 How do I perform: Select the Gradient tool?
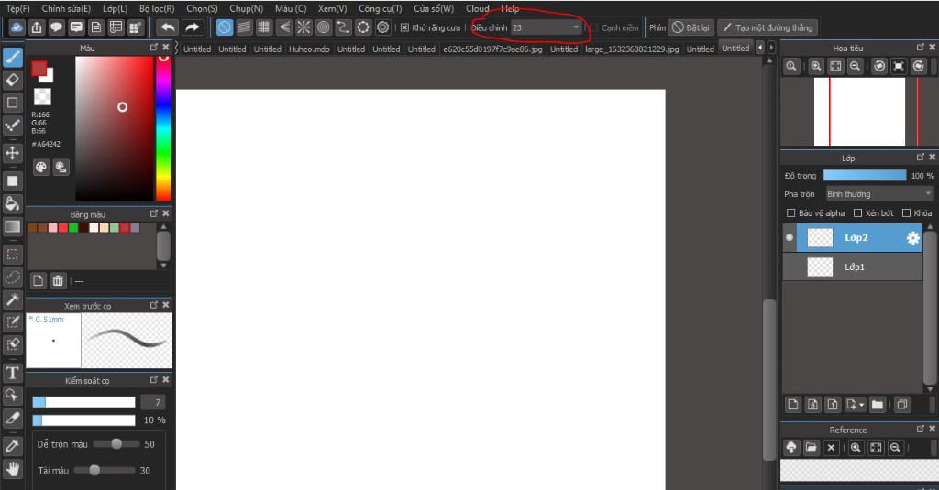tap(13, 227)
